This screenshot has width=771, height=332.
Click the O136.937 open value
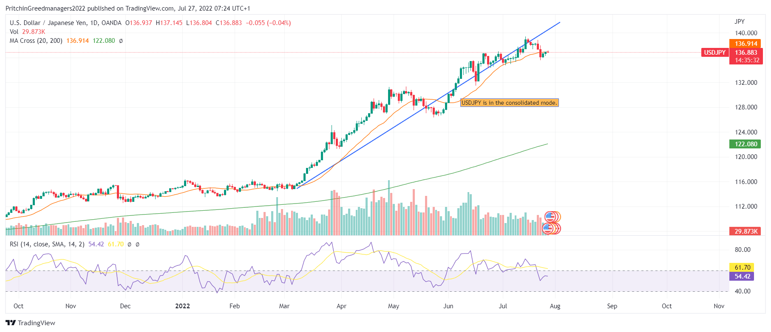pyautogui.click(x=139, y=23)
